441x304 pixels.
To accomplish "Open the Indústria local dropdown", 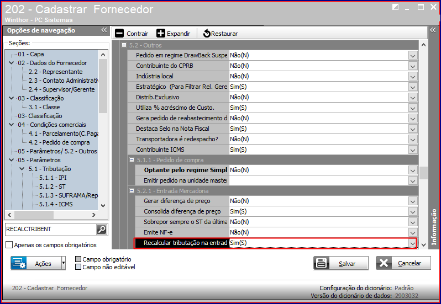I will coord(413,76).
